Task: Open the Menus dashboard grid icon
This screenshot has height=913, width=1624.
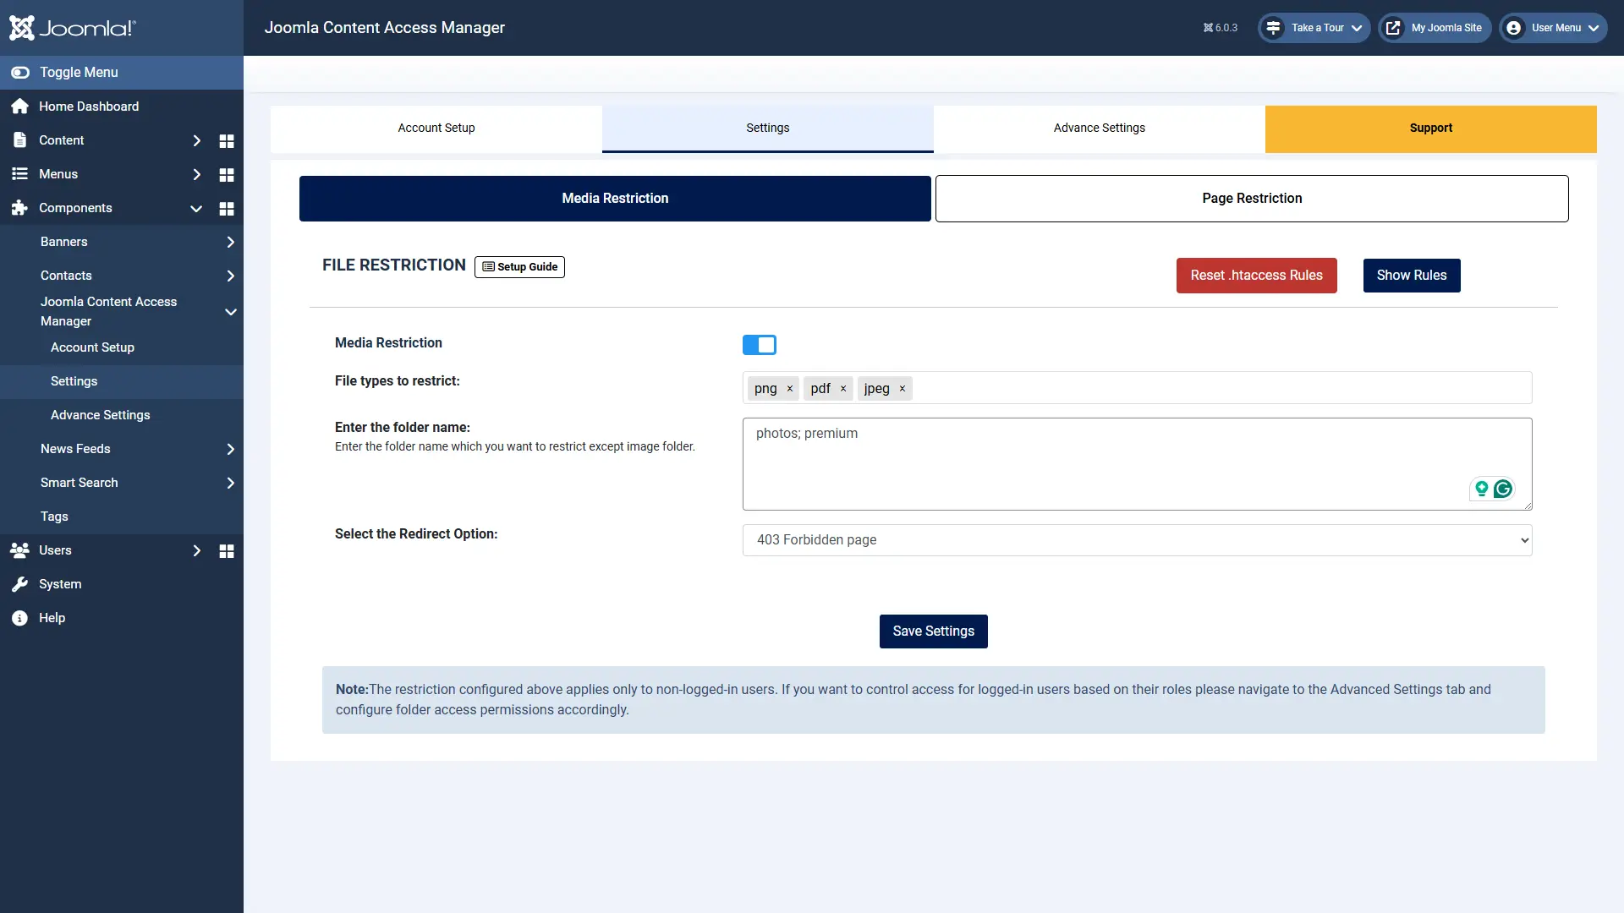Action: pyautogui.click(x=227, y=175)
